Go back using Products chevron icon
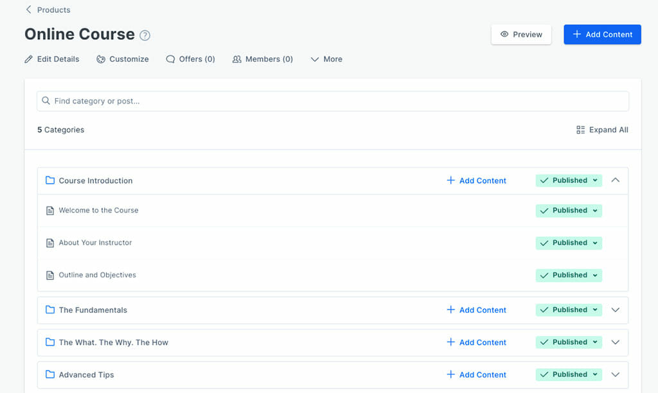 coord(28,10)
